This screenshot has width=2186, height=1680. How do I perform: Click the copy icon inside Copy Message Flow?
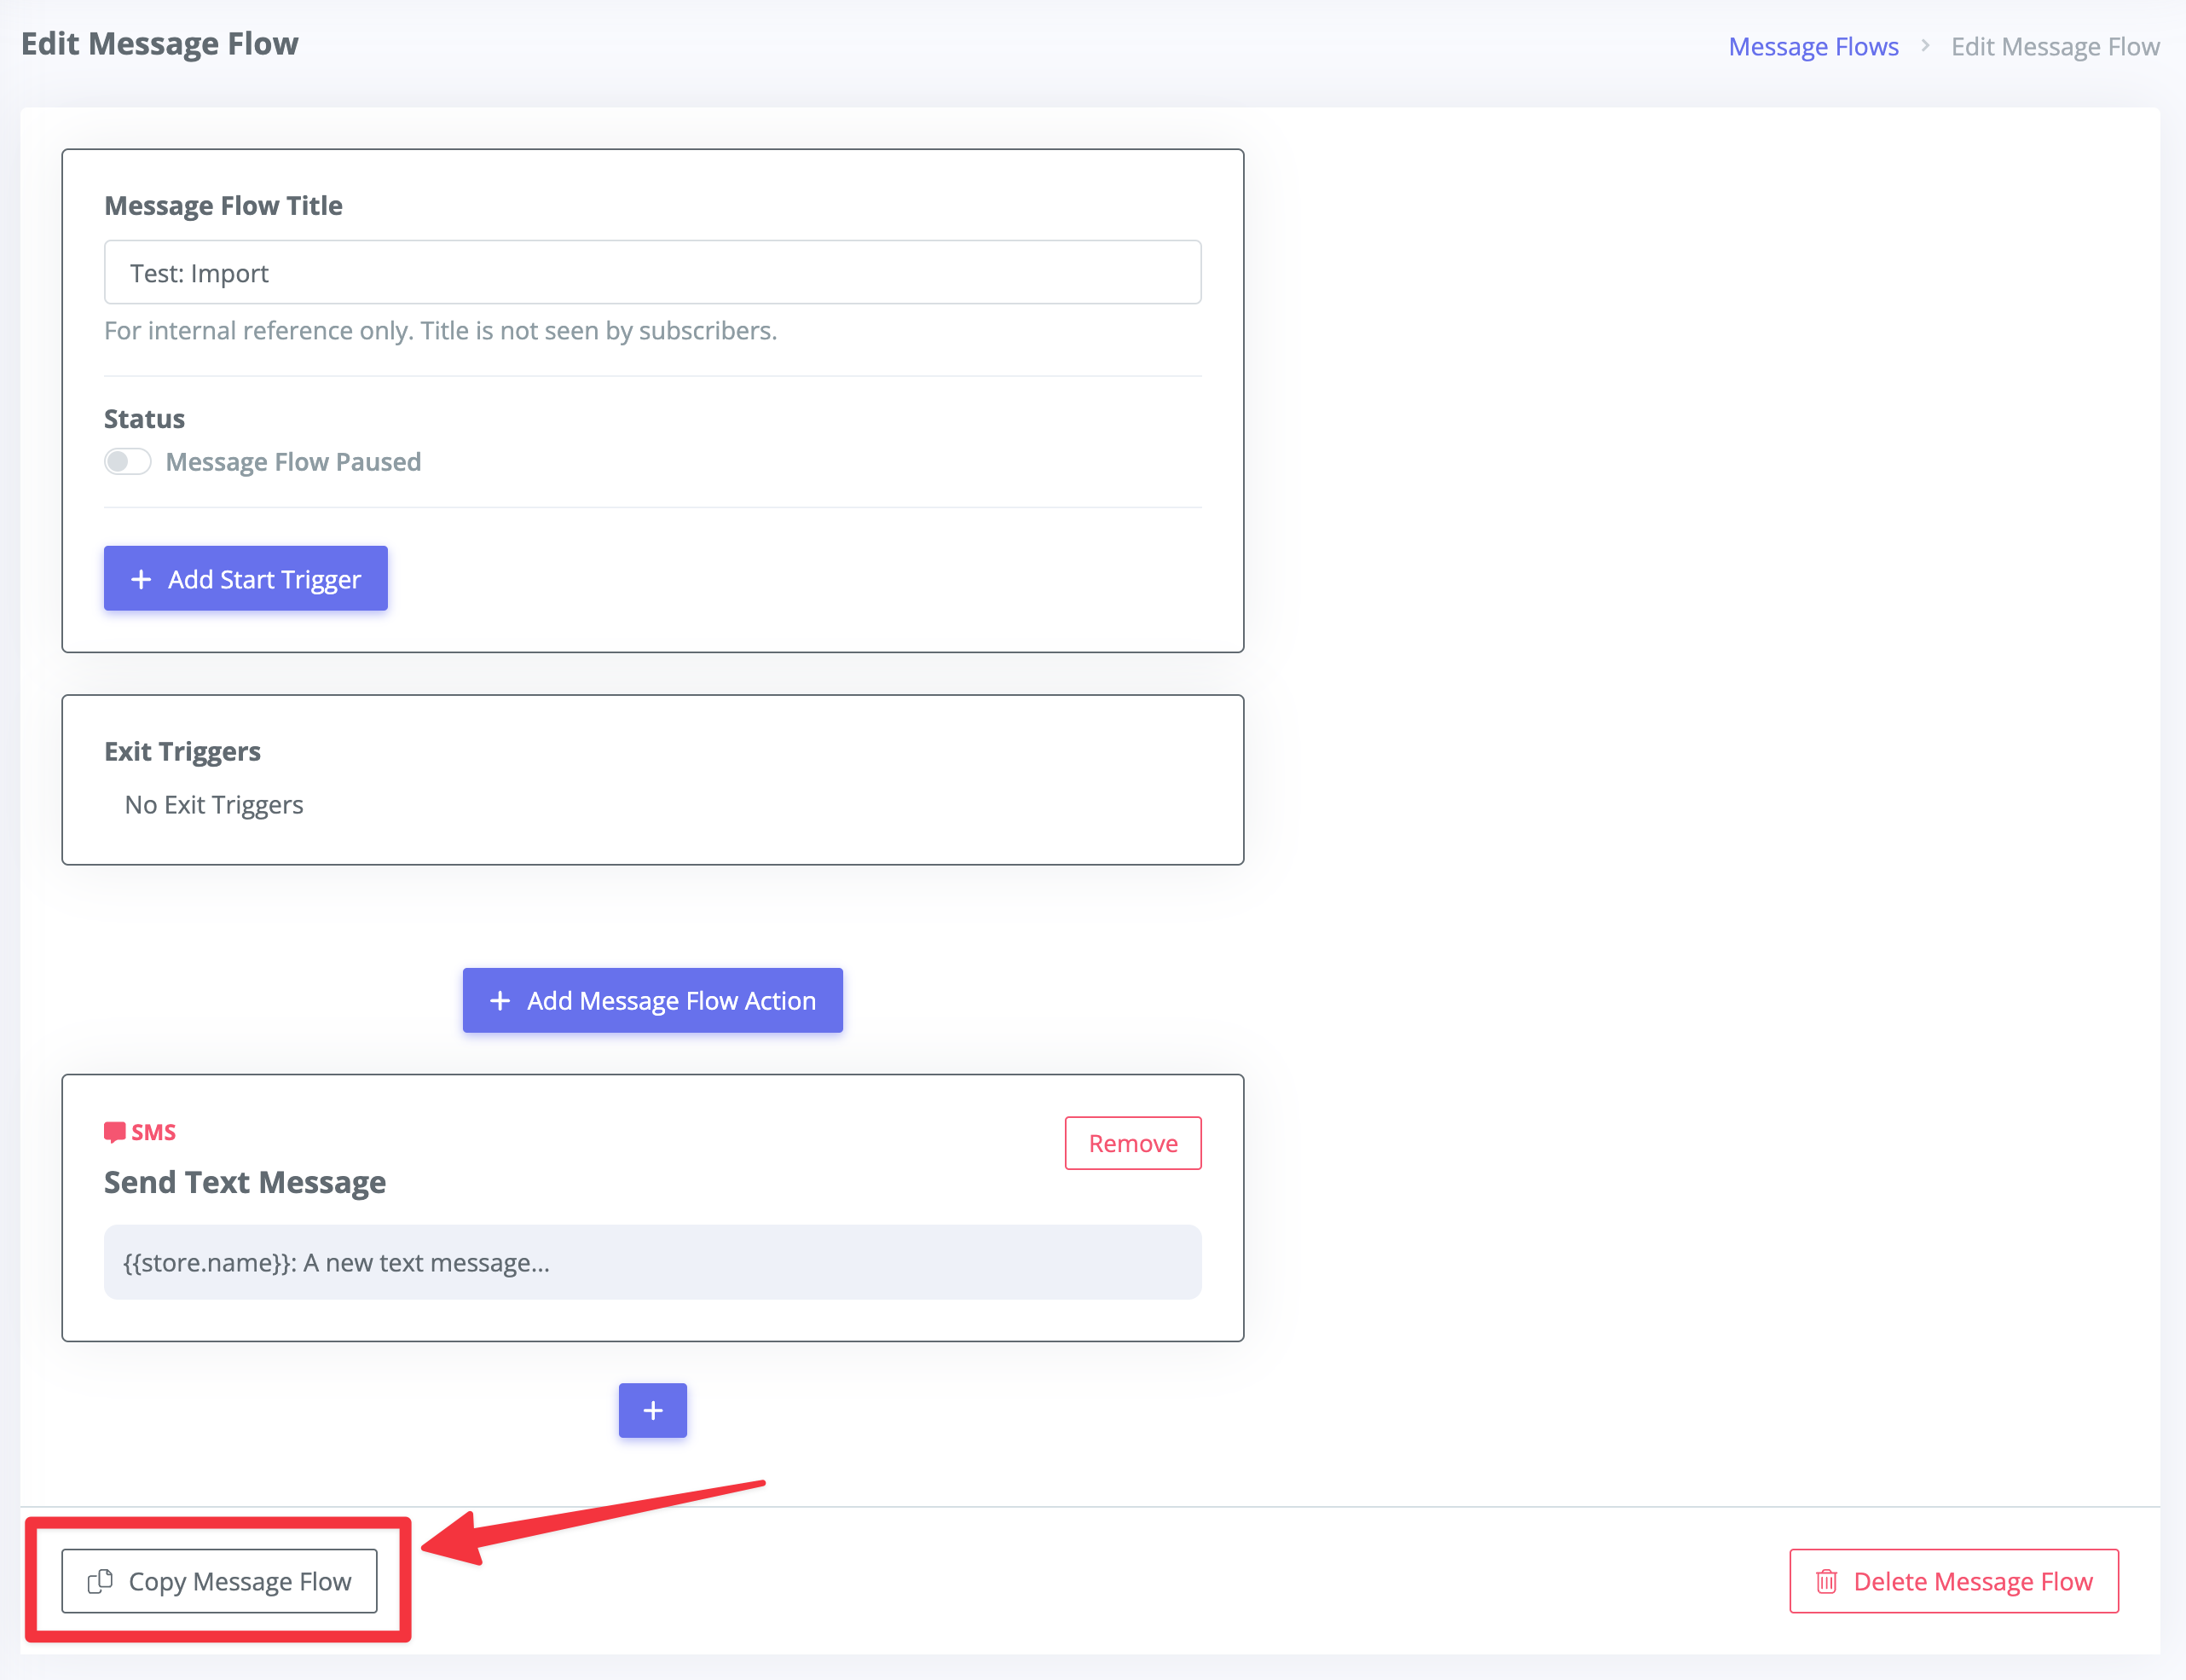point(100,1581)
